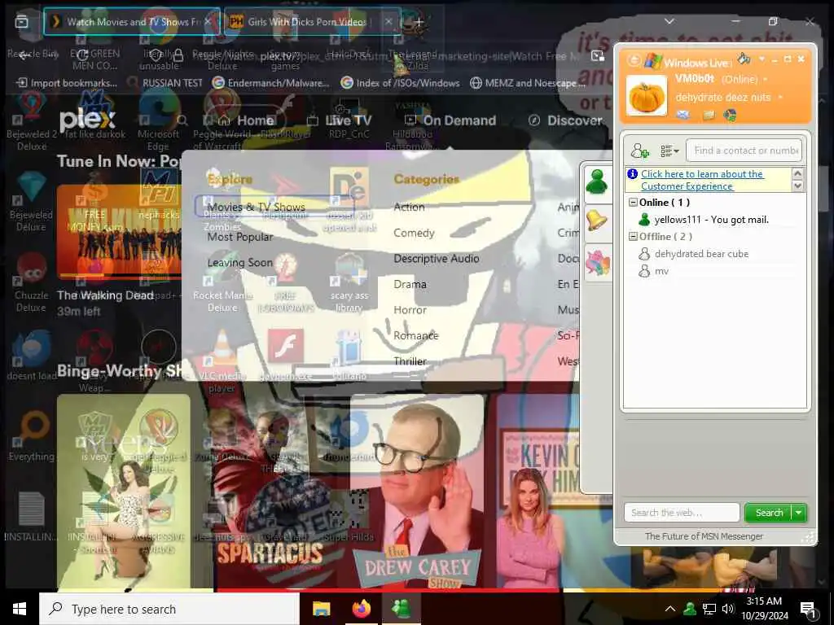Screen dimensions: 834x625
Task: Focus the Find a contact or number field
Action: 744,151
